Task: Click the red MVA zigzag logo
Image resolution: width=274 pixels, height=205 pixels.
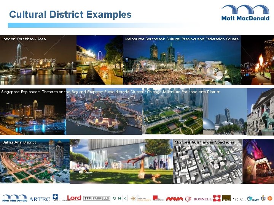Action: tap(175, 199)
